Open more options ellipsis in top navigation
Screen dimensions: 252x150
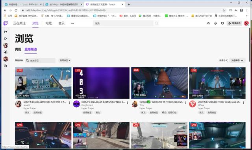72,24
